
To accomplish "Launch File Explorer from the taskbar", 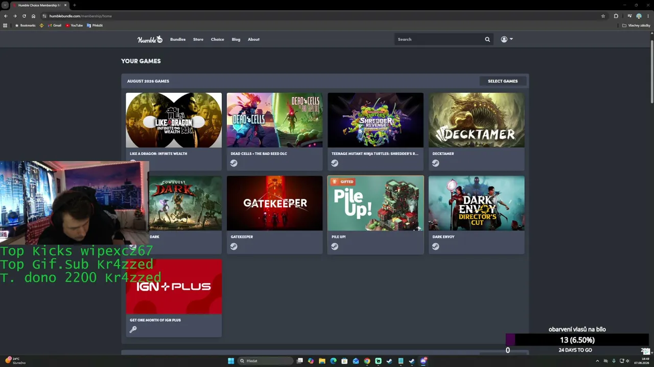I will pyautogui.click(x=322, y=361).
